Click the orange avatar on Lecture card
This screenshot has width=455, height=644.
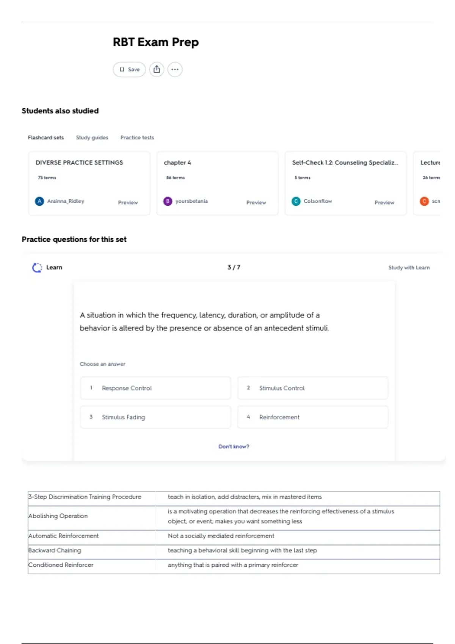[424, 201]
